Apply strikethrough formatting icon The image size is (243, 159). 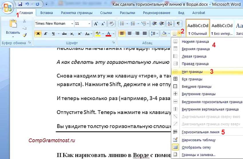click(x=64, y=34)
